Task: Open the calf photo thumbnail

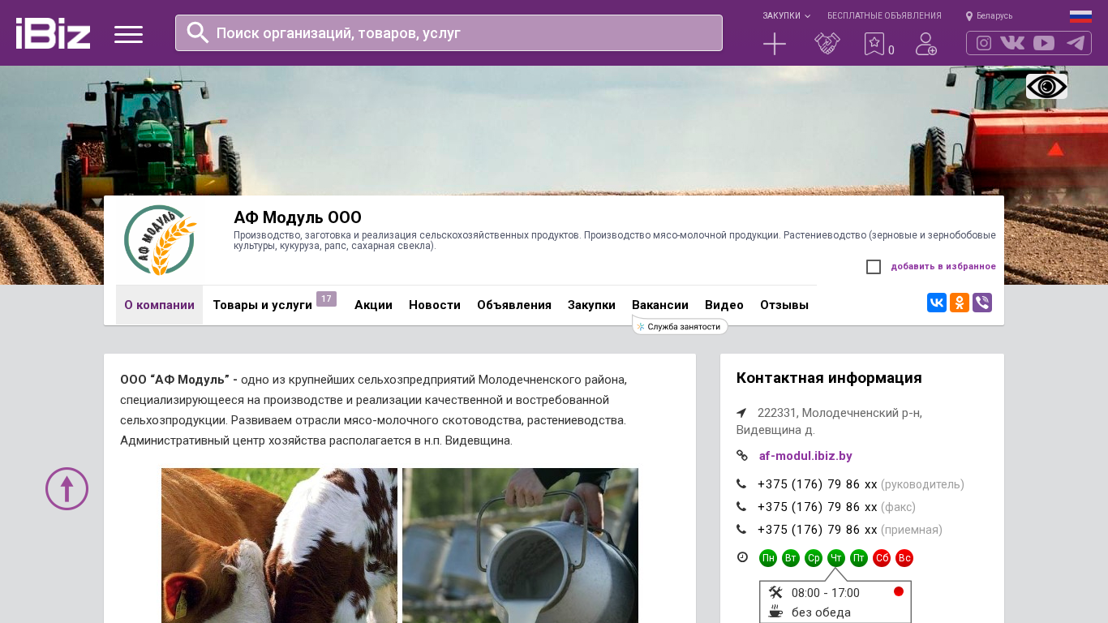Action: (279, 545)
